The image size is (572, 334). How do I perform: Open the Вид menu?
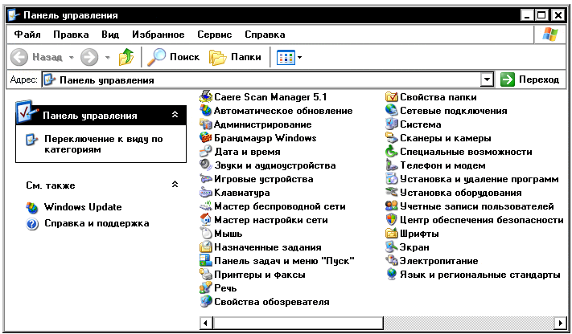[110, 35]
